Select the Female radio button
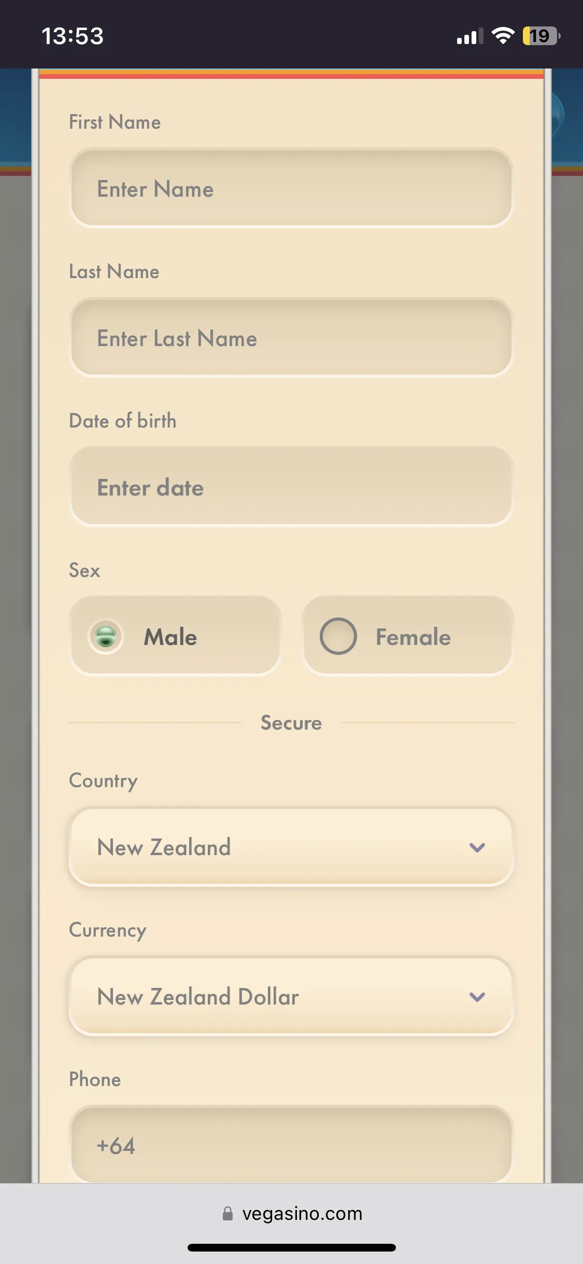This screenshot has width=583, height=1264. click(338, 636)
